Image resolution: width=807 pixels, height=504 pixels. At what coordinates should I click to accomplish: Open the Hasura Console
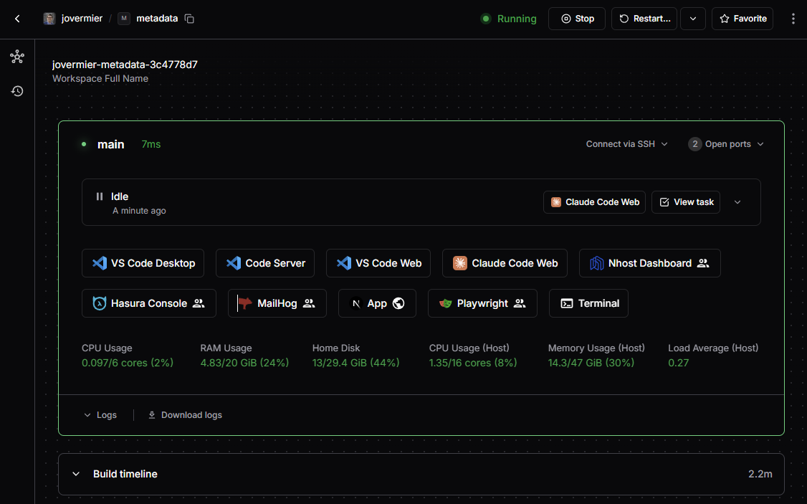pos(149,303)
